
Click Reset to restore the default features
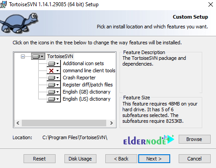tap(40, 159)
